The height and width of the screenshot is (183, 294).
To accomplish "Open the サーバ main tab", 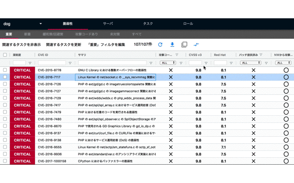I will click(x=108, y=24).
